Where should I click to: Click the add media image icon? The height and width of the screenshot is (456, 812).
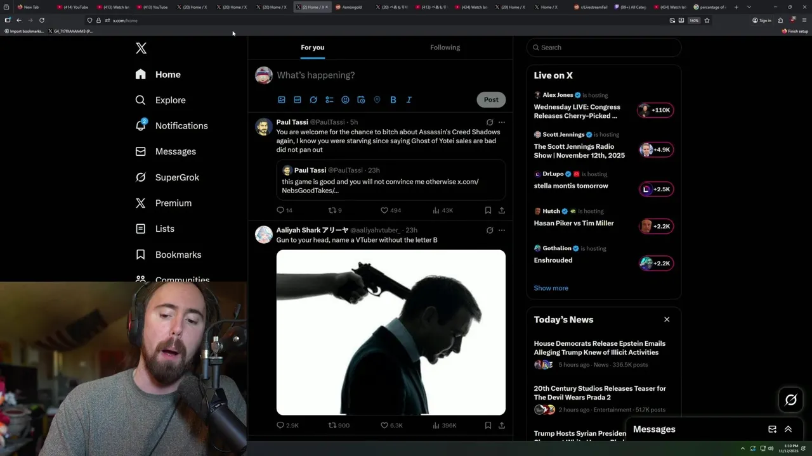coord(282,100)
